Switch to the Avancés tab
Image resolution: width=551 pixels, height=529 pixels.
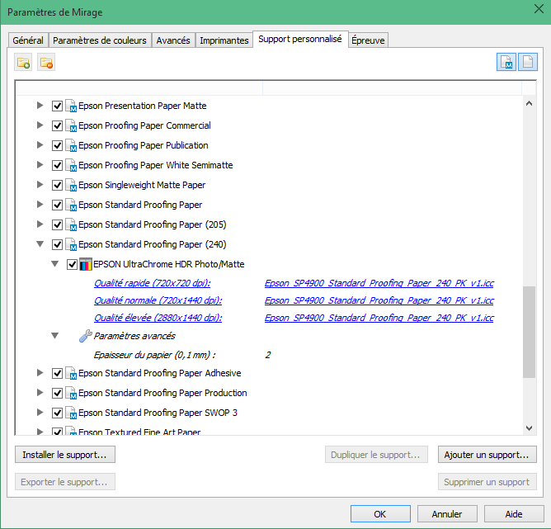pos(173,40)
